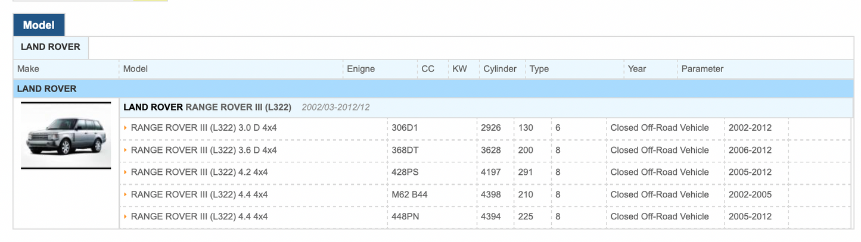The height and width of the screenshot is (242, 861).
Task: Click year range 2006-2012
Action: coord(750,150)
